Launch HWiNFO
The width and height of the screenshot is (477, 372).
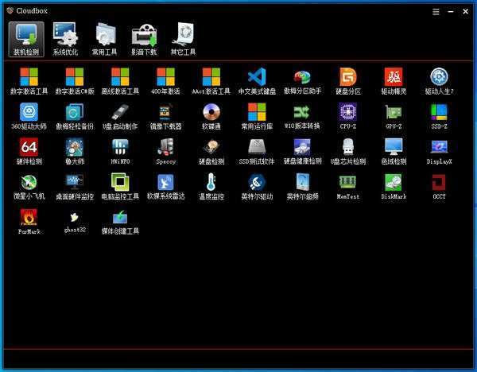[x=120, y=152]
